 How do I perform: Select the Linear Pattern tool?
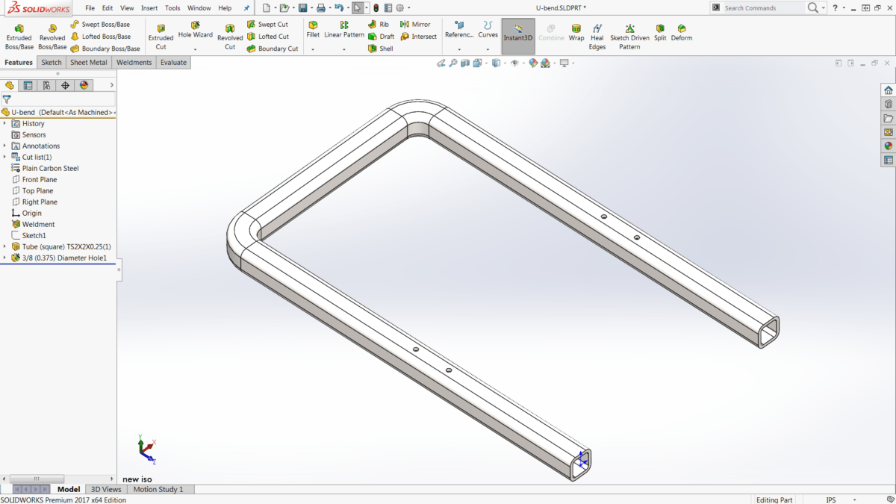coord(343,30)
